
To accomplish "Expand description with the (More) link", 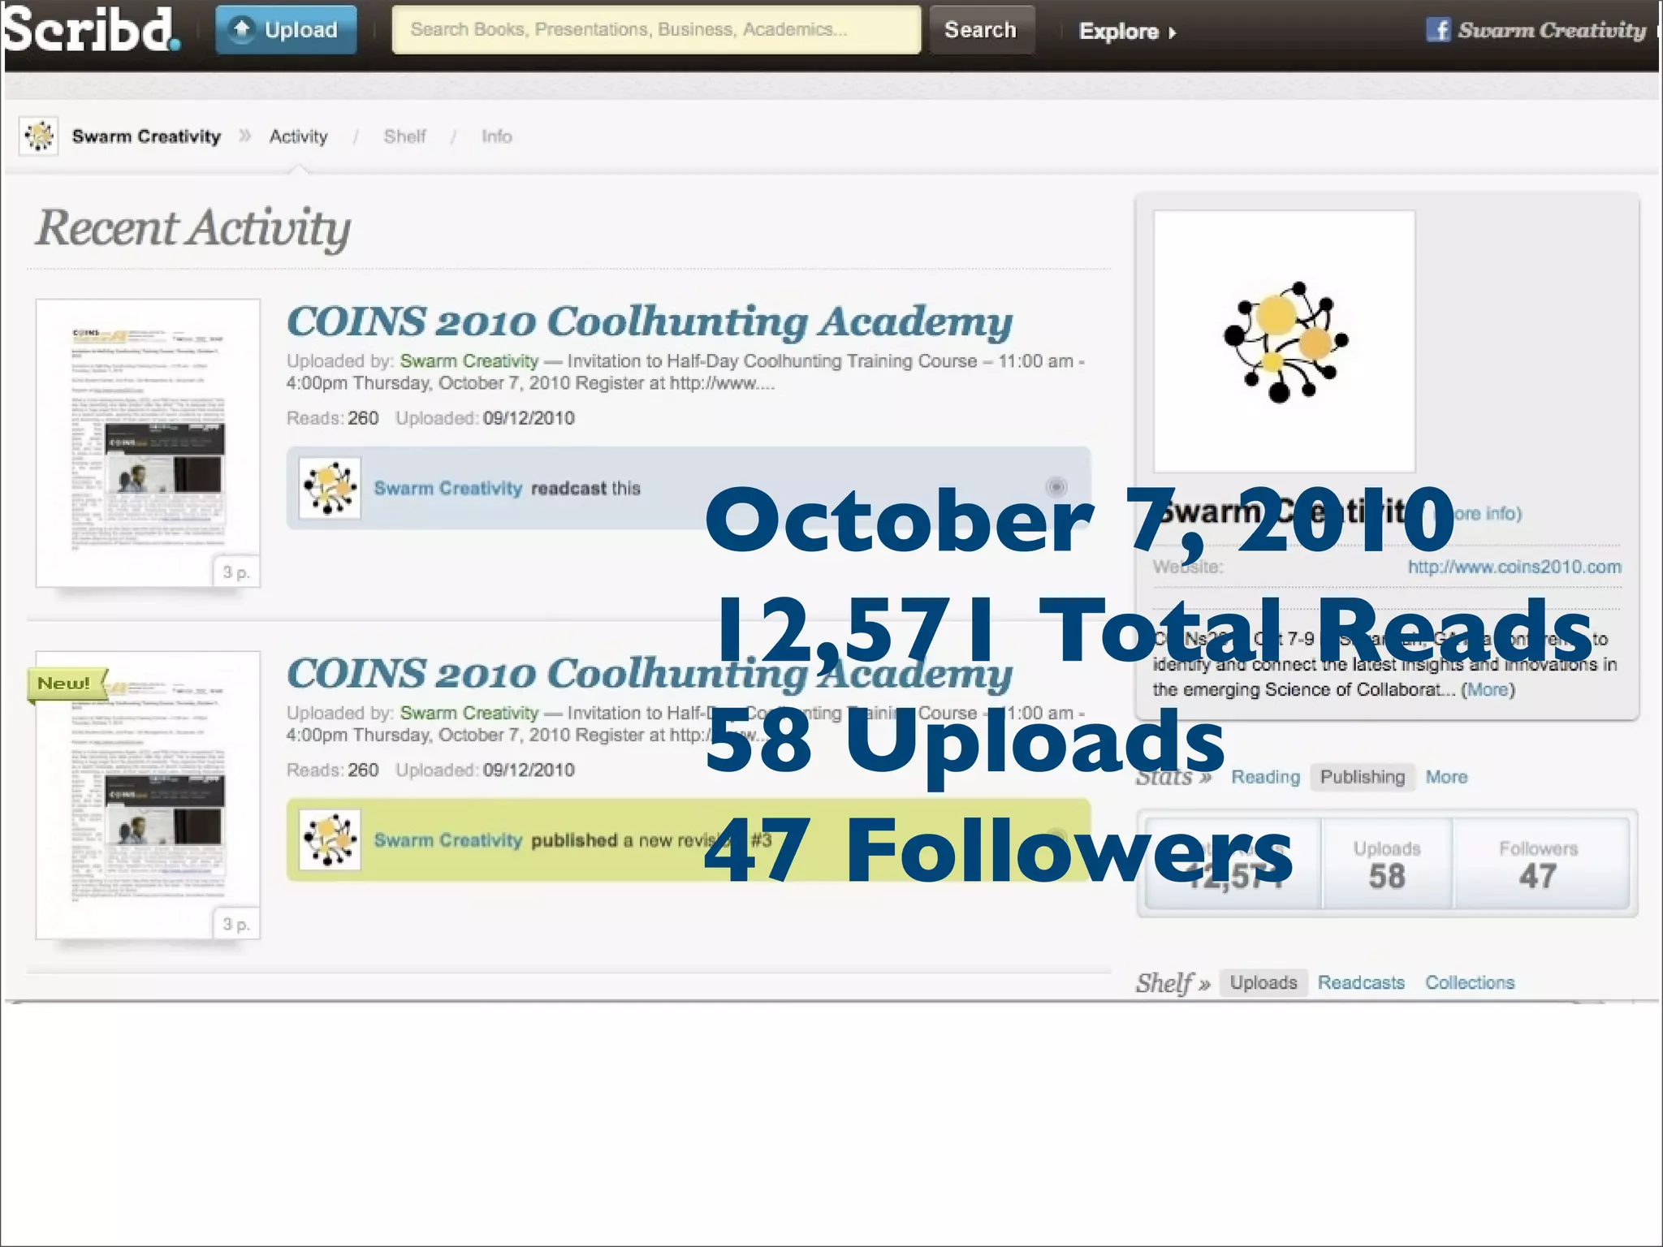I will click(x=1488, y=689).
